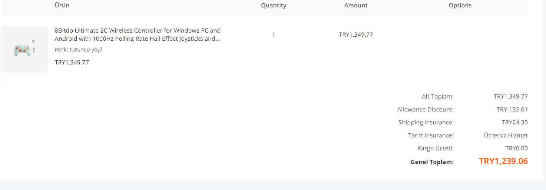Image resolution: width=546 pixels, height=190 pixels.
Task: Click the unit price below the color variant
Action: [72, 62]
